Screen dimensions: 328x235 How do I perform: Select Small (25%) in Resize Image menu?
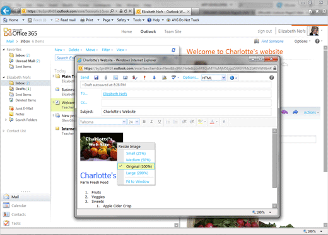[x=136, y=153]
